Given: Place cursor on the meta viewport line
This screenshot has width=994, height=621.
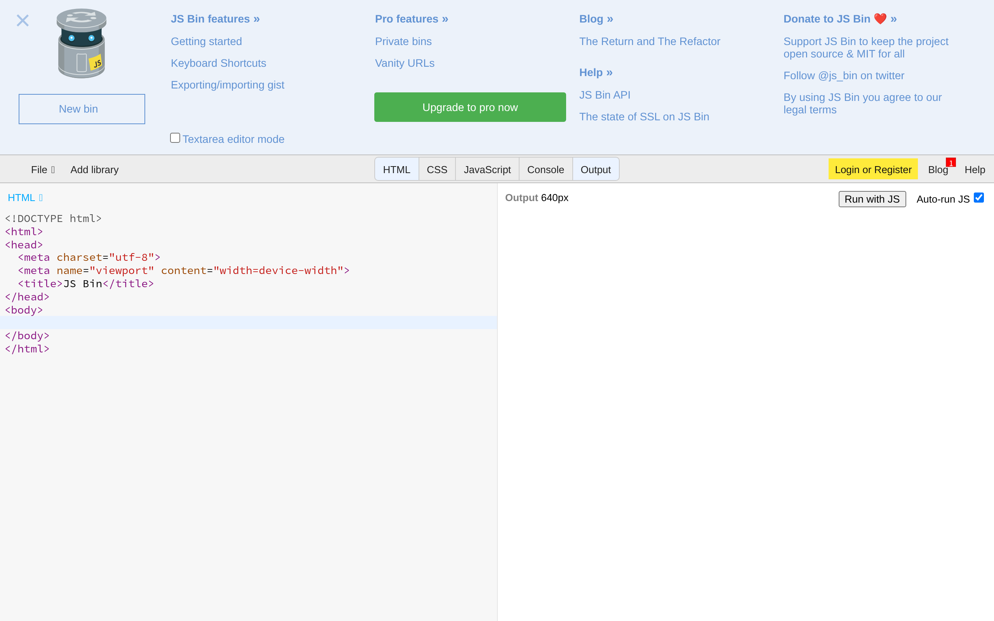Looking at the screenshot, I should [184, 271].
